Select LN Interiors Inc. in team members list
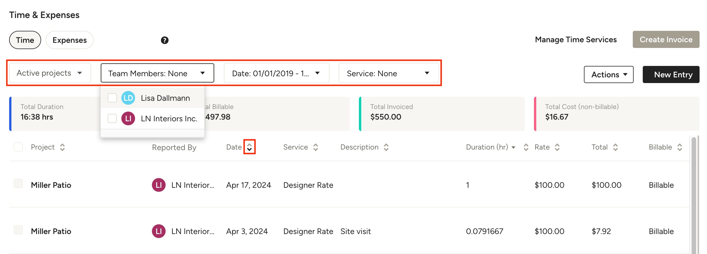 click(x=152, y=118)
